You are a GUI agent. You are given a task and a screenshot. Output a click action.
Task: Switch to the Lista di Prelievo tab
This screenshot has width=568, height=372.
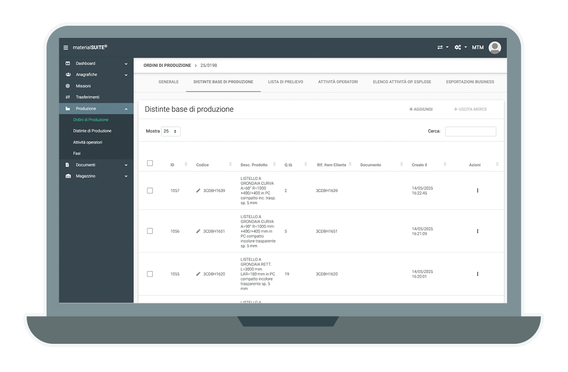pyautogui.click(x=285, y=82)
